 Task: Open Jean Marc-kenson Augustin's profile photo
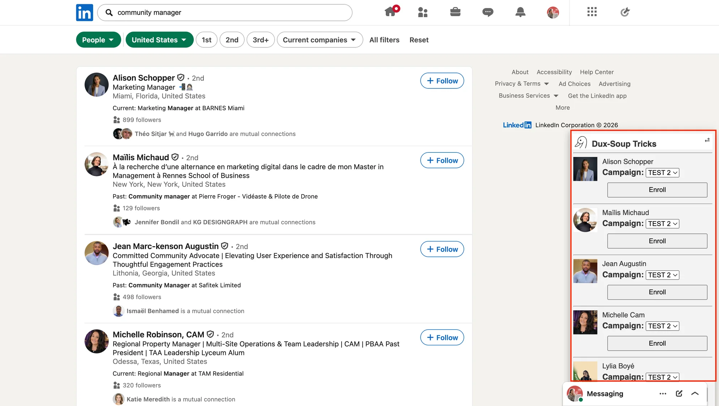[96, 253]
